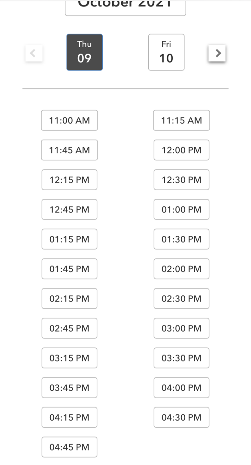Go to next dates with right arrow

[217, 53]
